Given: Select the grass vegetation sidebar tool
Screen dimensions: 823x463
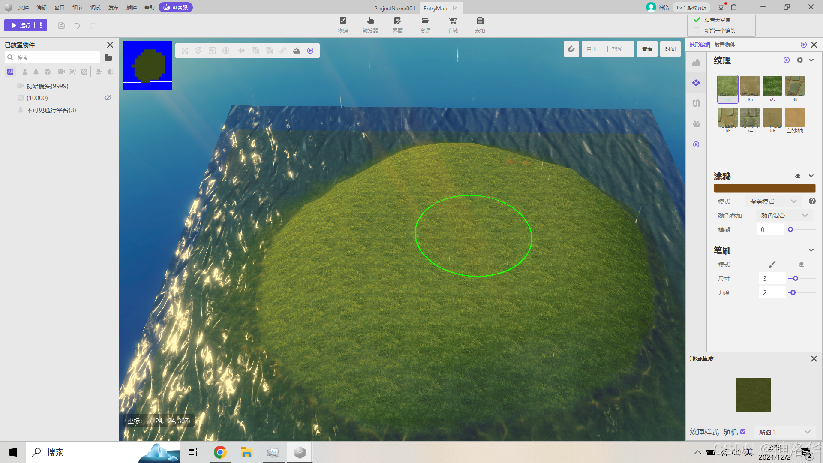Looking at the screenshot, I should pyautogui.click(x=696, y=124).
